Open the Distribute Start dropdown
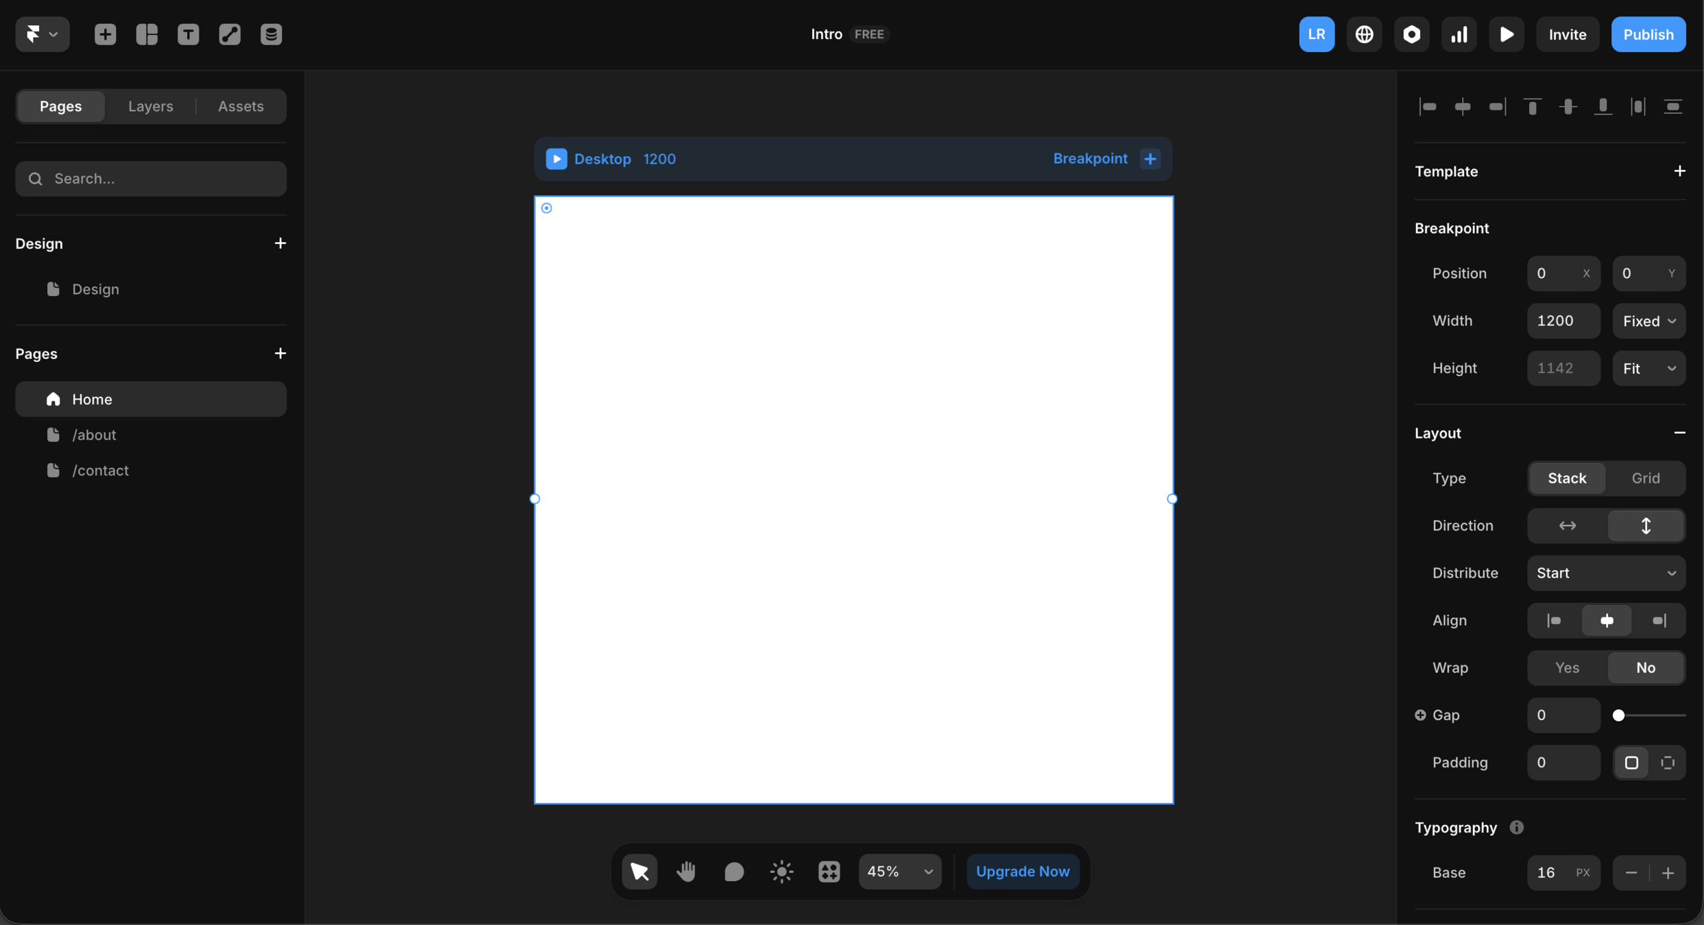 tap(1606, 573)
